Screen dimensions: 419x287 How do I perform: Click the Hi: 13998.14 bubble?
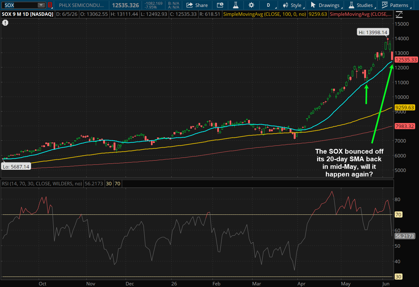373,32
